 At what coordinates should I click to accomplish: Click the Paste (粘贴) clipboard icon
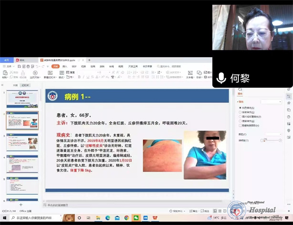pyautogui.click(x=5, y=73)
